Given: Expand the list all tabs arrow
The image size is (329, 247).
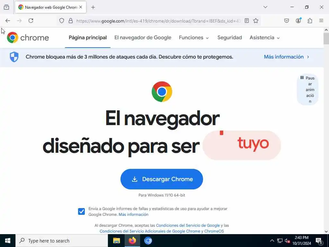Looking at the screenshot, I should pos(265,7).
